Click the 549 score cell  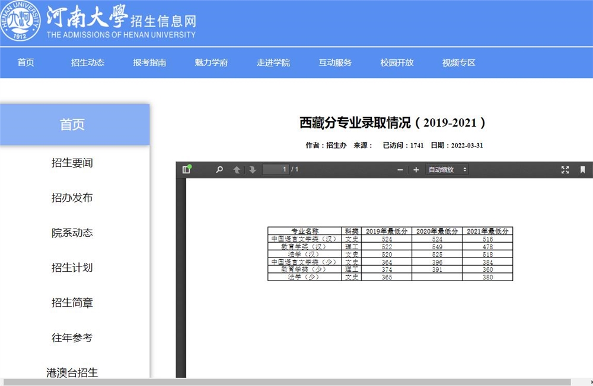tap(437, 247)
